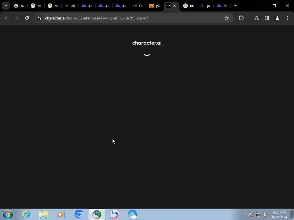This screenshot has height=220, width=294.
Task: Open the blue ring browser on taskbar
Action: click(79, 214)
